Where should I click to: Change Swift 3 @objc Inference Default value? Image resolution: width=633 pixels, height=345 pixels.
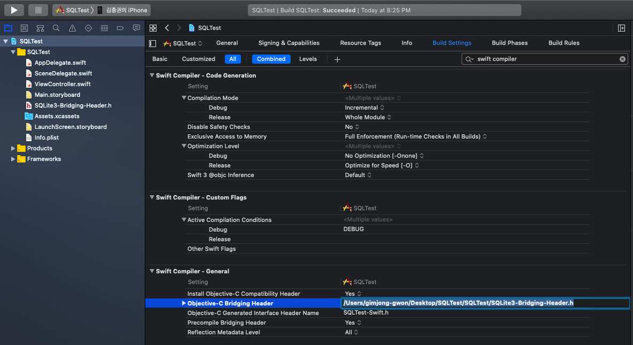pyautogui.click(x=358, y=175)
